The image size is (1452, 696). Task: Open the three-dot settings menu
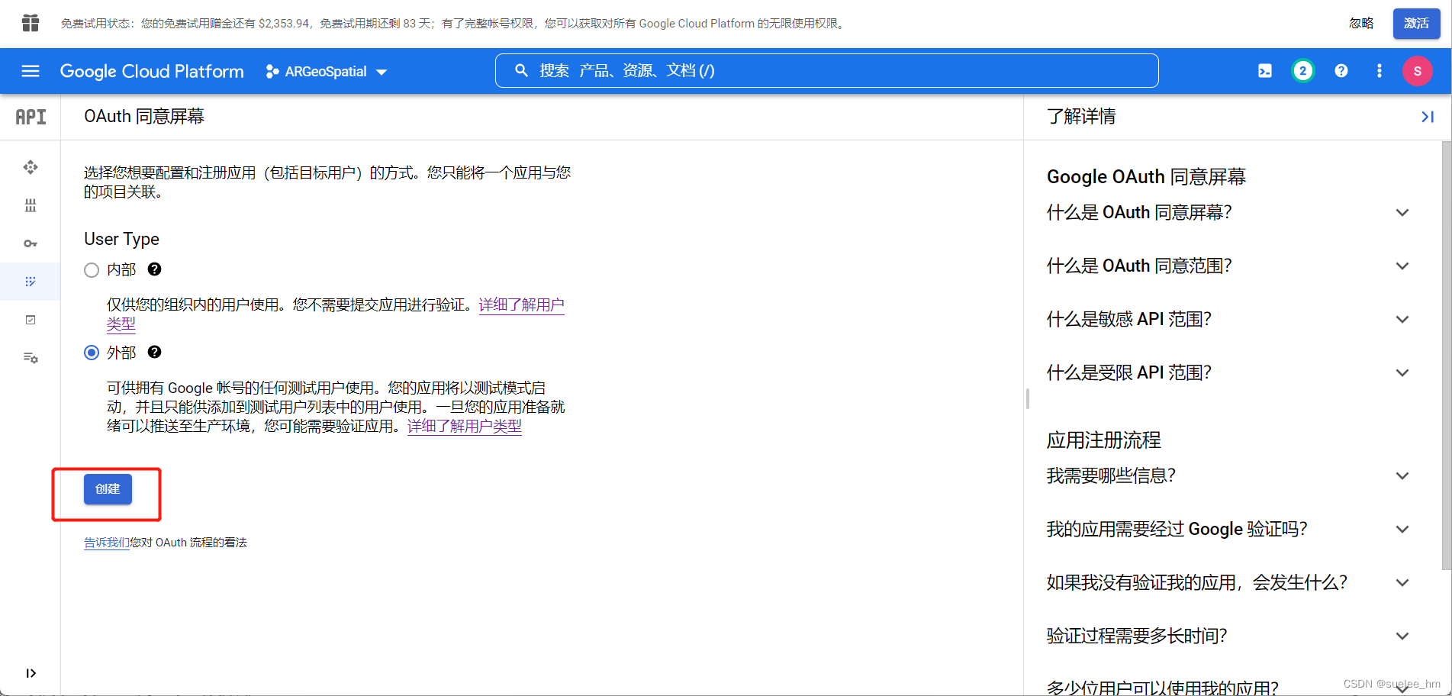click(x=1379, y=71)
